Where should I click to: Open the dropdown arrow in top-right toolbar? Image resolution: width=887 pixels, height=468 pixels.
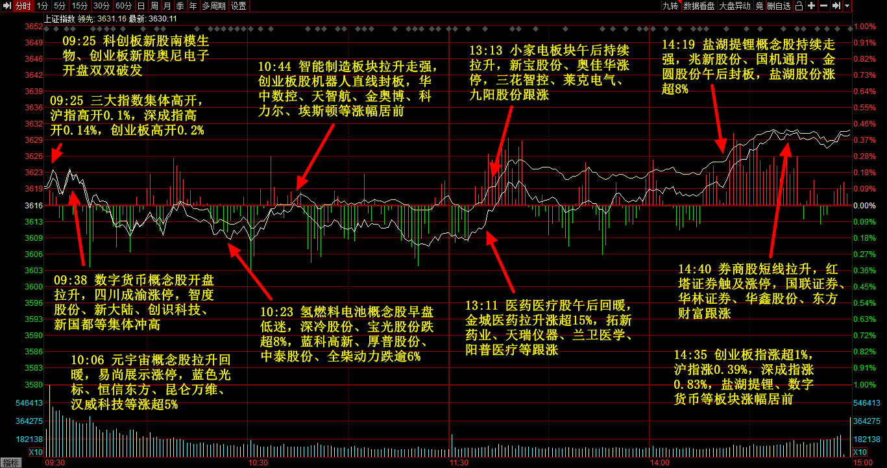coord(847,6)
